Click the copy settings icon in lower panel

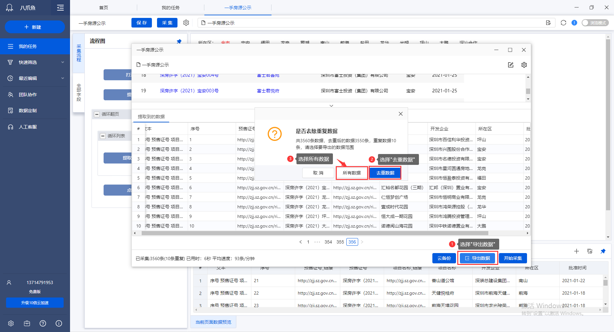point(590,251)
